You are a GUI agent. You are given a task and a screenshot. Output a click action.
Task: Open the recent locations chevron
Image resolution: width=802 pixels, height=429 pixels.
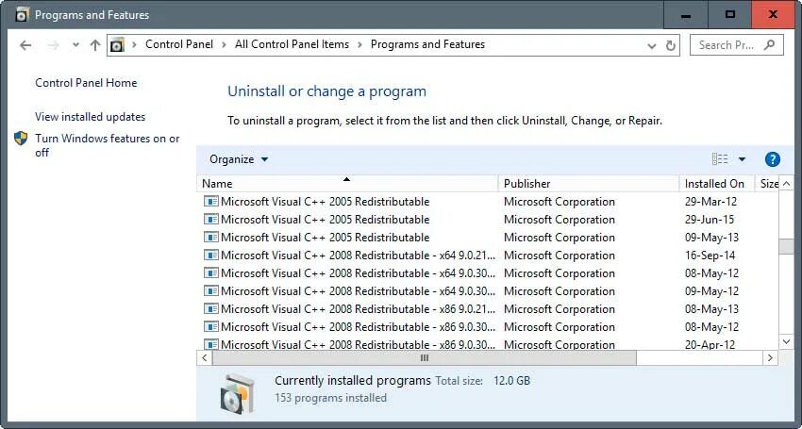point(74,45)
